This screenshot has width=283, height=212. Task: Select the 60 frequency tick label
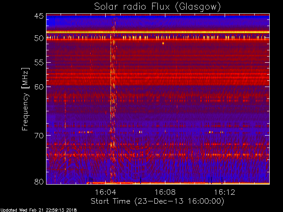click(39, 87)
